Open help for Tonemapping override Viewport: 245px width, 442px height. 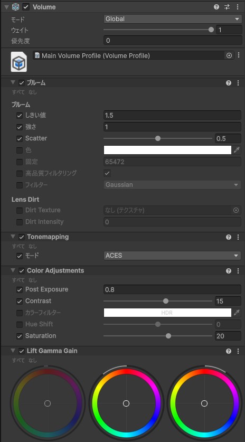tap(229, 237)
